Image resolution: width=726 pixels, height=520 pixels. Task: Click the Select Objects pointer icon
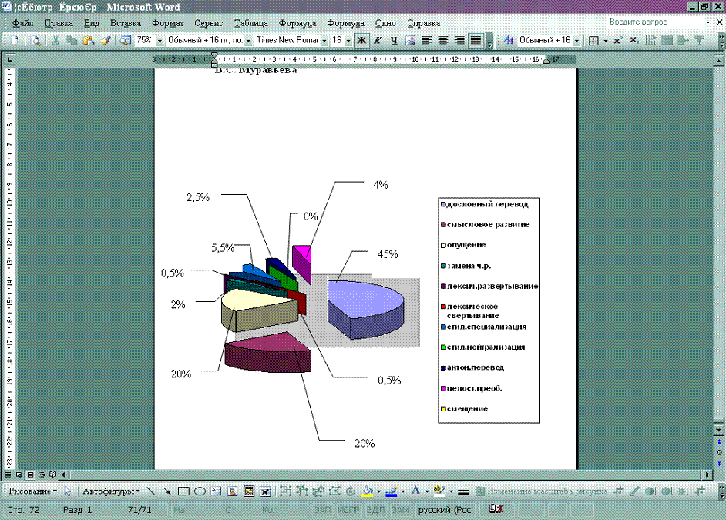click(x=68, y=491)
